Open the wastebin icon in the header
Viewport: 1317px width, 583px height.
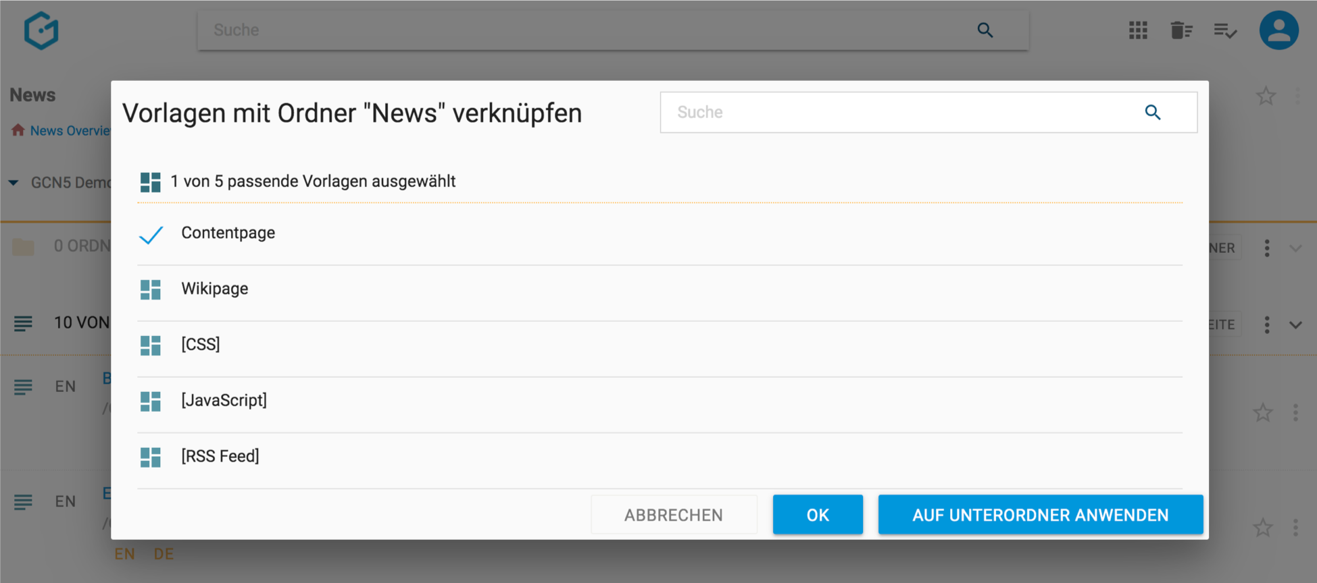[x=1181, y=30]
